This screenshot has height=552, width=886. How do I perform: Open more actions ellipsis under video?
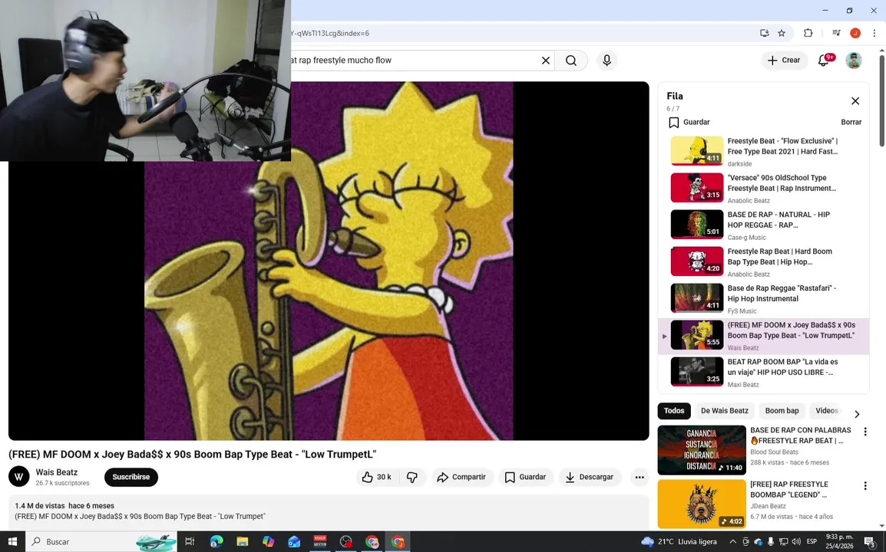click(639, 478)
